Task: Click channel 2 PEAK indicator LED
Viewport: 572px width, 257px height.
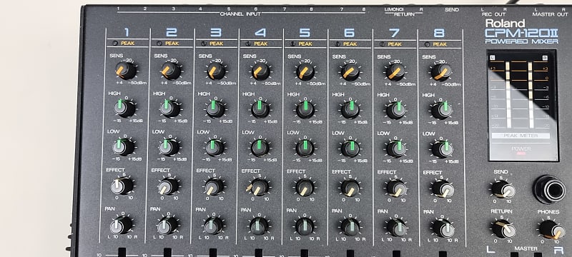Action: [159, 44]
